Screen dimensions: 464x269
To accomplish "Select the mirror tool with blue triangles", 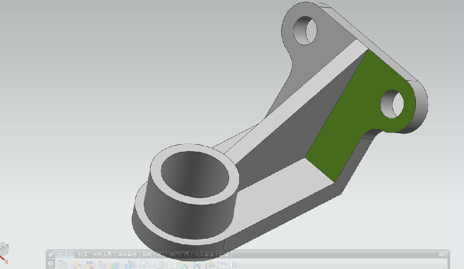I will click(x=90, y=265).
